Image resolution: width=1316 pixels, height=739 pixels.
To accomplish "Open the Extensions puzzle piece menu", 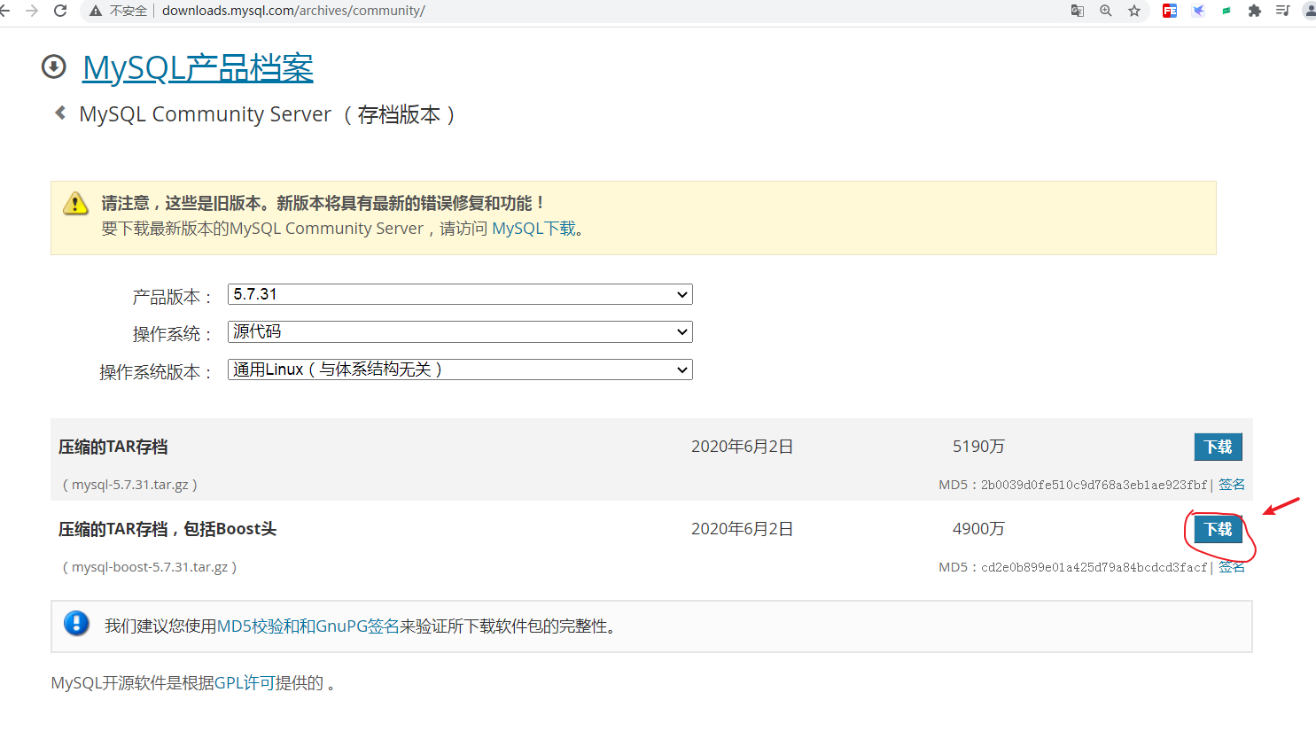I will (1255, 11).
